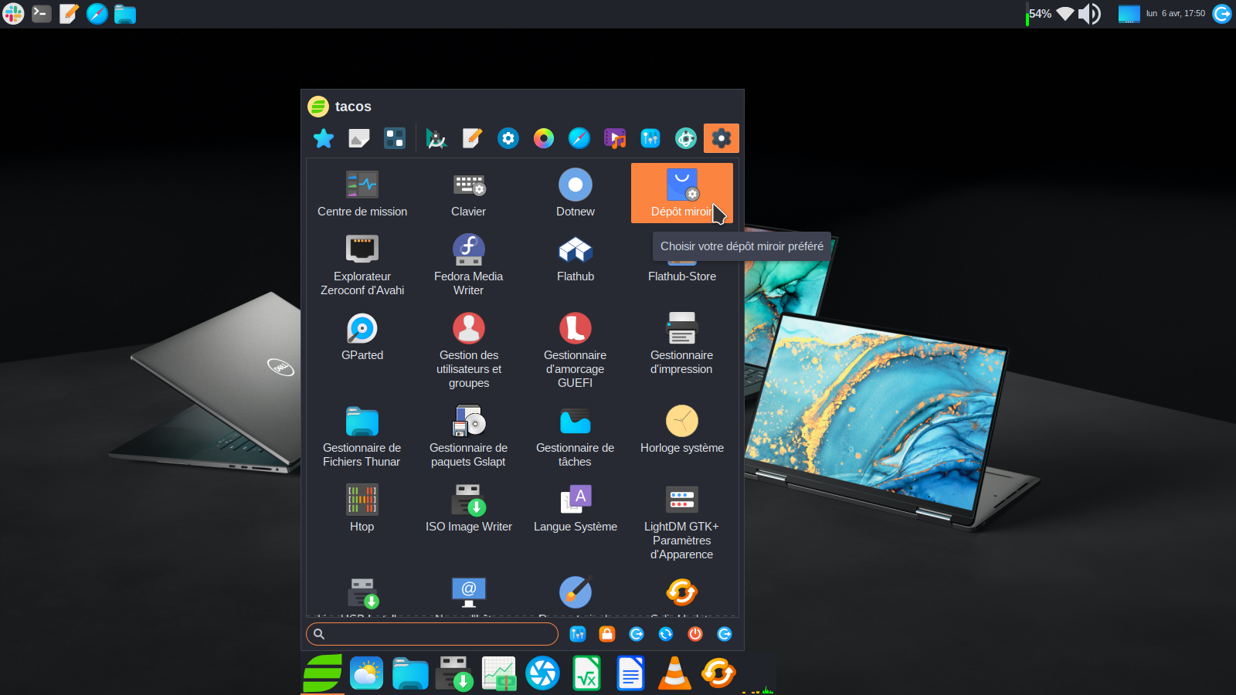
Task: Open Clavier keyboard settings
Action: (x=468, y=194)
